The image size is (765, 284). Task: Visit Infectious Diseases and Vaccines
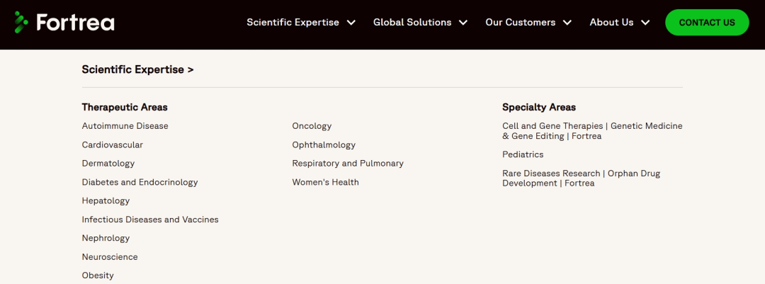click(150, 220)
